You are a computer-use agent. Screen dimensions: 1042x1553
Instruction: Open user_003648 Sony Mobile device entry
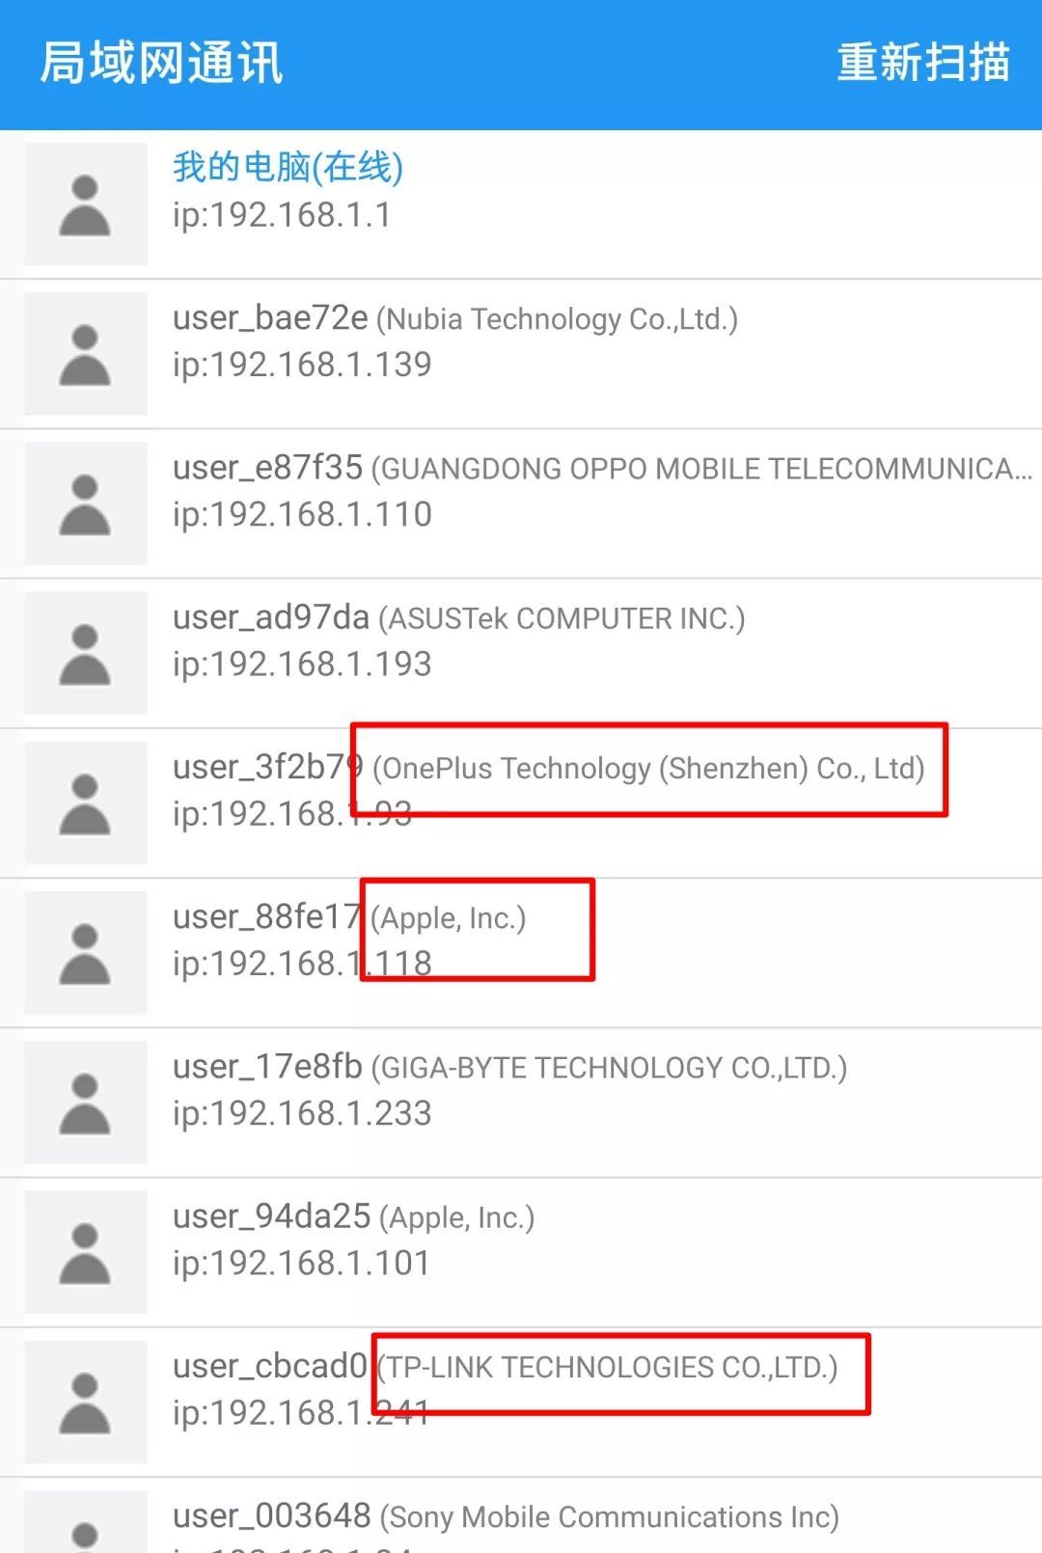pos(505,1517)
